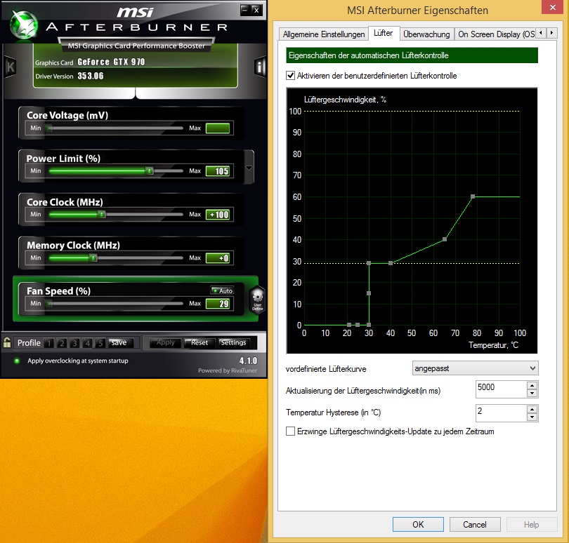Toggle the User Define fan gear icon

[x=257, y=299]
